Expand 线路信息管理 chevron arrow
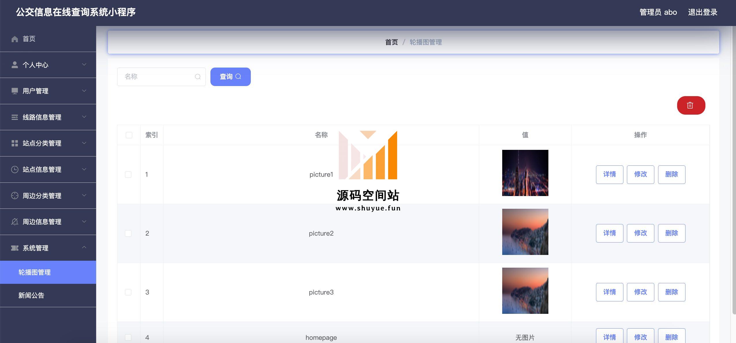 [x=84, y=117]
